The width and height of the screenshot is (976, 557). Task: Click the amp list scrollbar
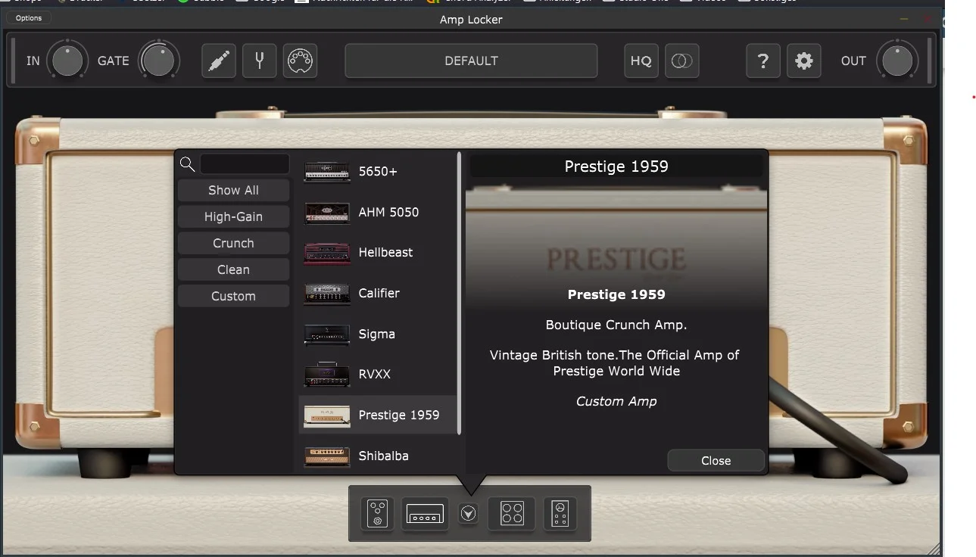[459, 293]
